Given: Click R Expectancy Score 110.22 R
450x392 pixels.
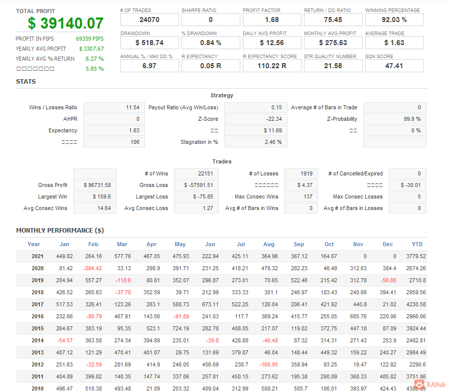Looking at the screenshot, I should coord(272,66).
